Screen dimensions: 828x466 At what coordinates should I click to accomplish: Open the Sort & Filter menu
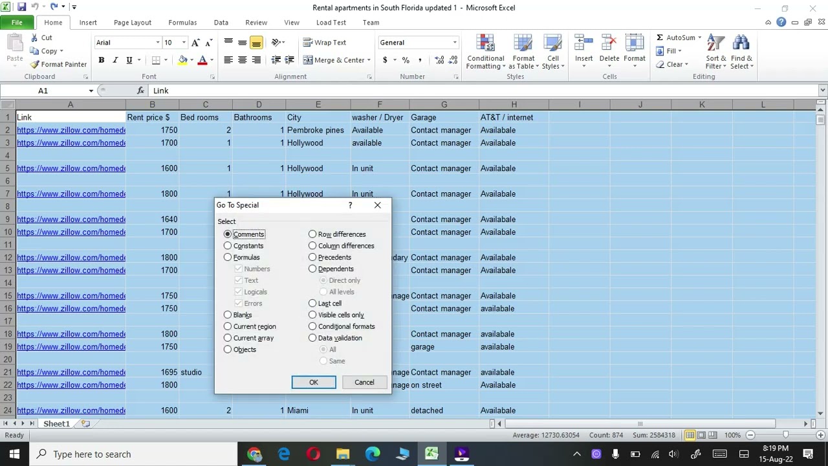pyautogui.click(x=715, y=52)
